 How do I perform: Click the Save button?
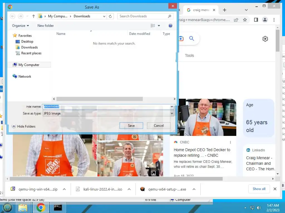point(131,126)
